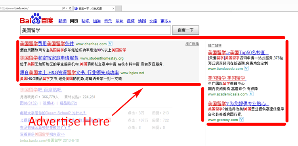Image resolution: width=298 pixels, height=146 pixels.
Task: Click the 回复: 0 value
Action: [x=159, y=127]
